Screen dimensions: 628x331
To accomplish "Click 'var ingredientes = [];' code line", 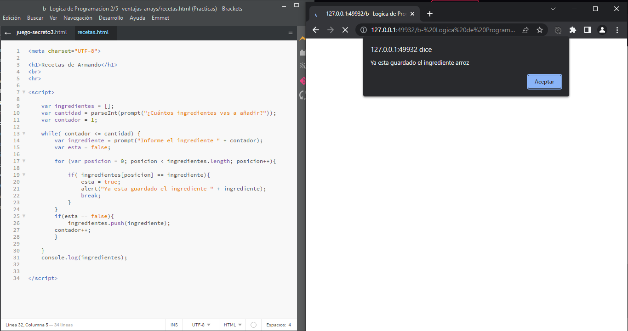I will click(x=78, y=106).
